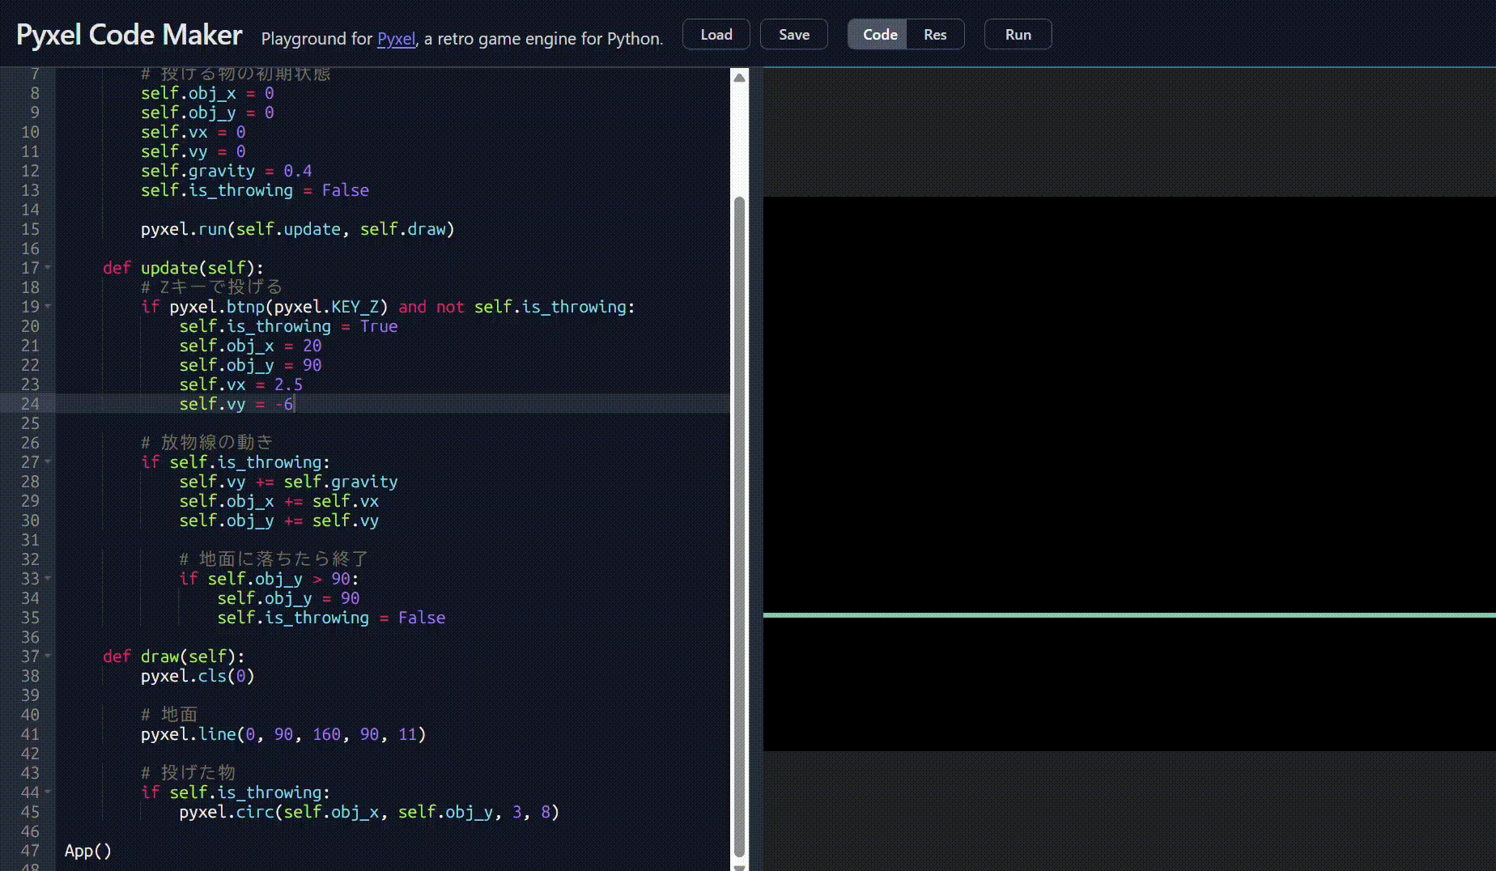Click line number 24 in the gutter

point(30,404)
